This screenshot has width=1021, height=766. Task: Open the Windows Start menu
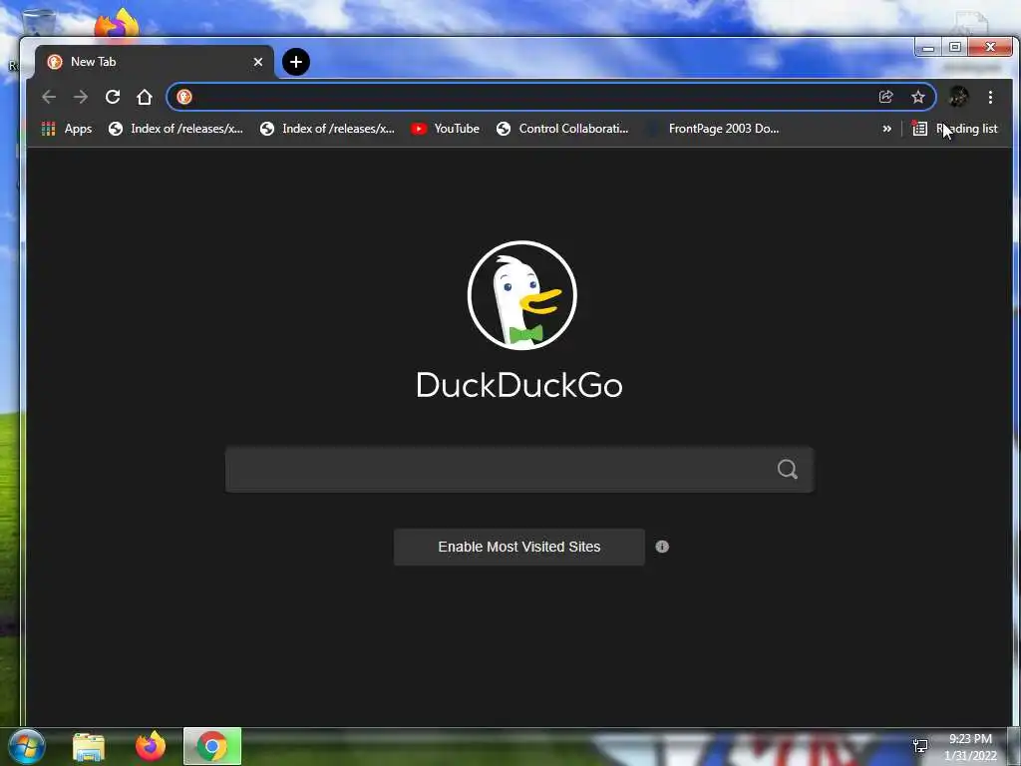pyautogui.click(x=27, y=746)
